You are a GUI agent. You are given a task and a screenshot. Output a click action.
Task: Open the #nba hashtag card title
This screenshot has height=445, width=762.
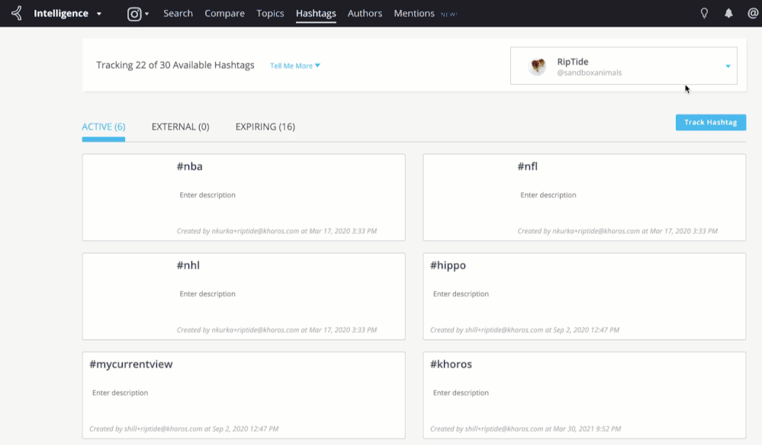coord(189,166)
